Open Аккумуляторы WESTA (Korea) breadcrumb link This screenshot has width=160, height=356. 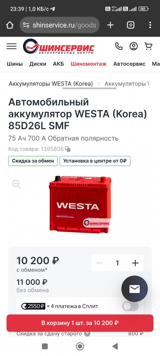51,84
